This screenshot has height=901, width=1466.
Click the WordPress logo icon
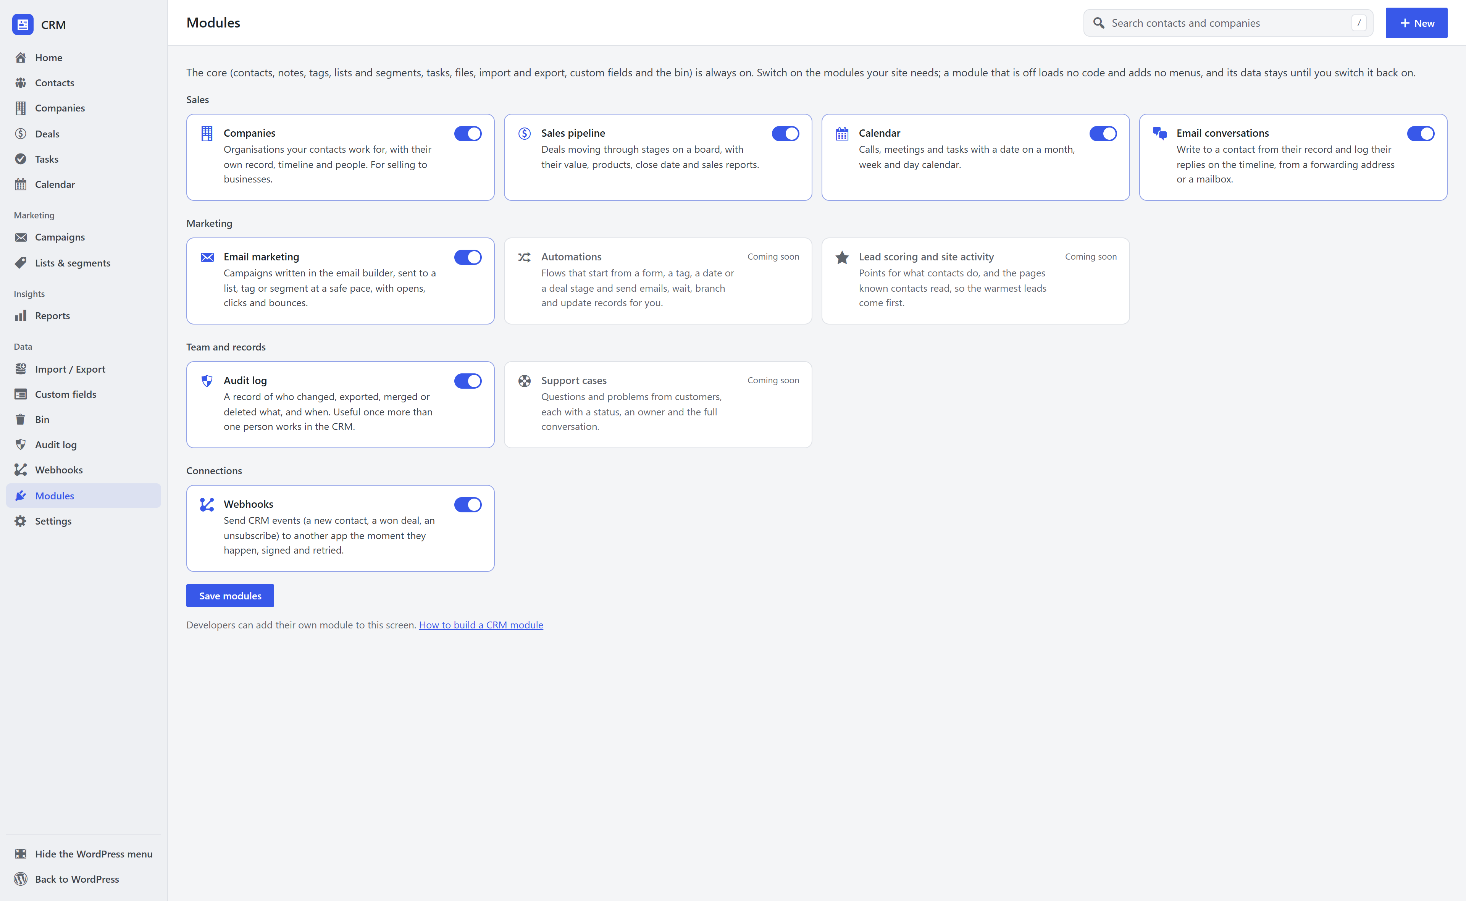click(21, 879)
